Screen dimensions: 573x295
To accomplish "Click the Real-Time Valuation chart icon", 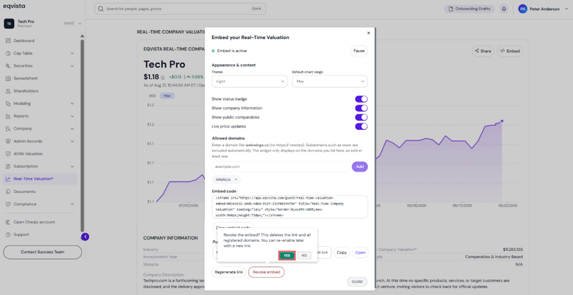I will coord(8,179).
